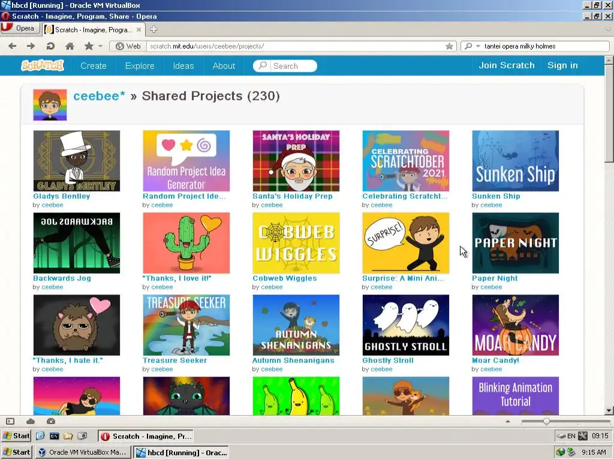This screenshot has width=614, height=460.
Task: Click the Join Scratch link
Action: tap(506, 65)
